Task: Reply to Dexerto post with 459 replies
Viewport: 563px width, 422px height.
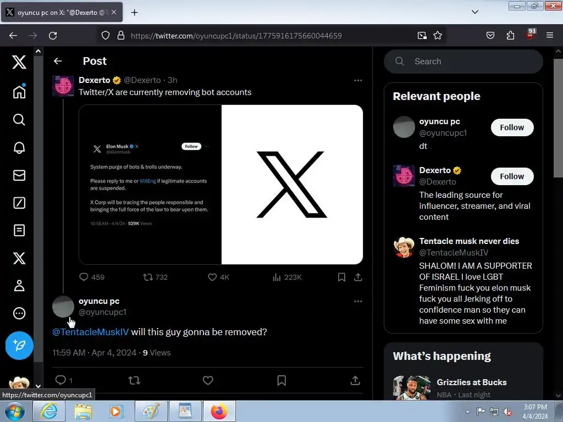Action: coord(92,277)
